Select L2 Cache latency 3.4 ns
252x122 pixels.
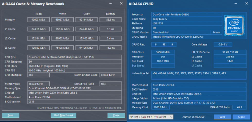111,38
